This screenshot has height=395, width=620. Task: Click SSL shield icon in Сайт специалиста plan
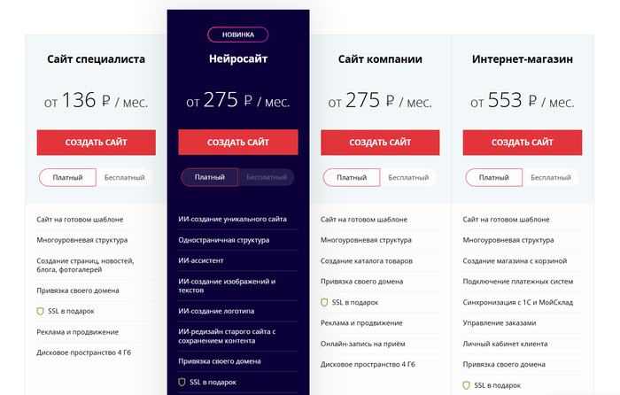point(40,311)
